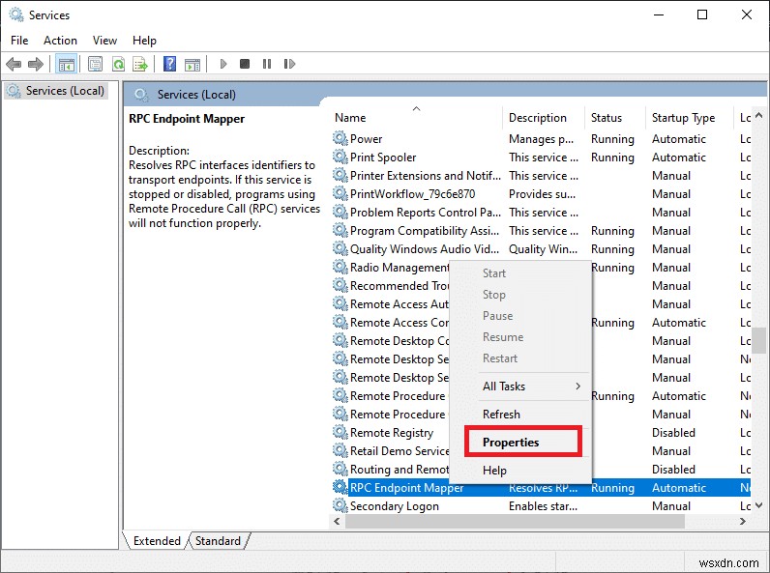Click the greyed Start entry in context menu
Screen dimensions: 770x573
[x=494, y=273]
